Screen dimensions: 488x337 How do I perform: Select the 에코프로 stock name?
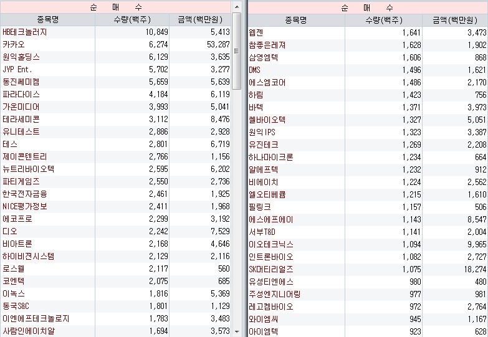[x=17, y=219]
